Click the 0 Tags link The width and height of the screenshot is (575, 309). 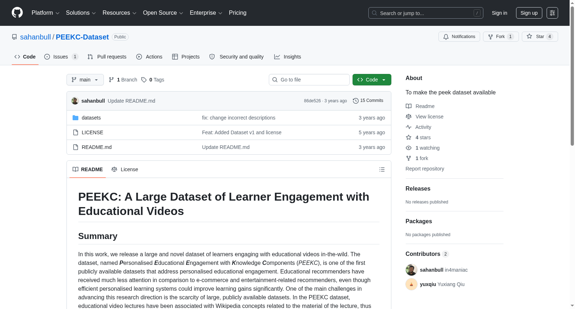coord(153,80)
